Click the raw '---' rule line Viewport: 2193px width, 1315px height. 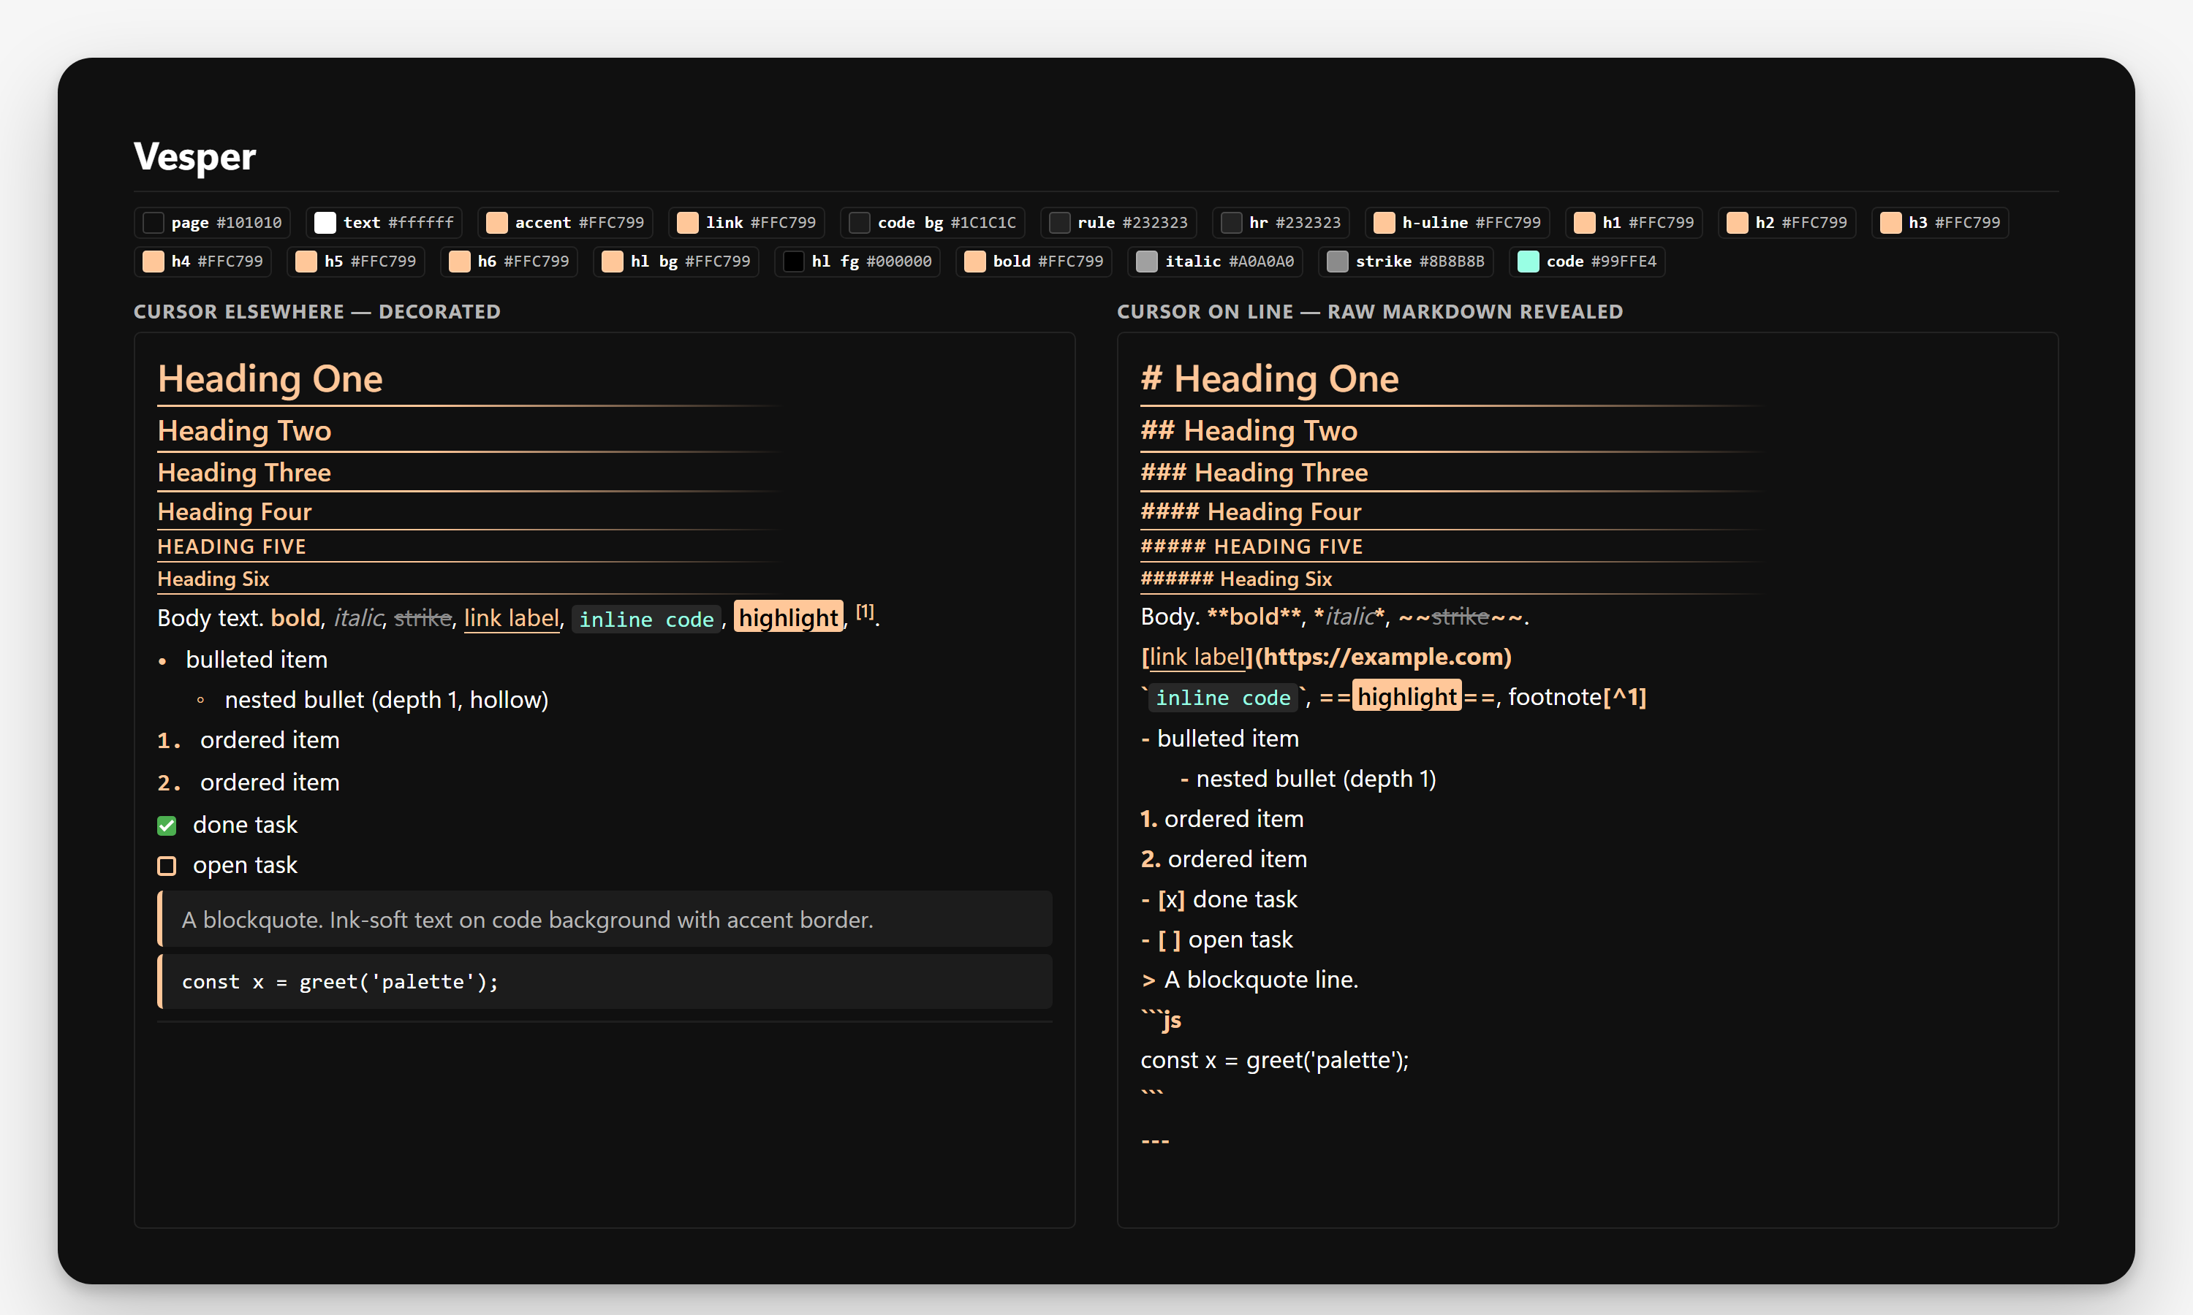point(1155,1140)
